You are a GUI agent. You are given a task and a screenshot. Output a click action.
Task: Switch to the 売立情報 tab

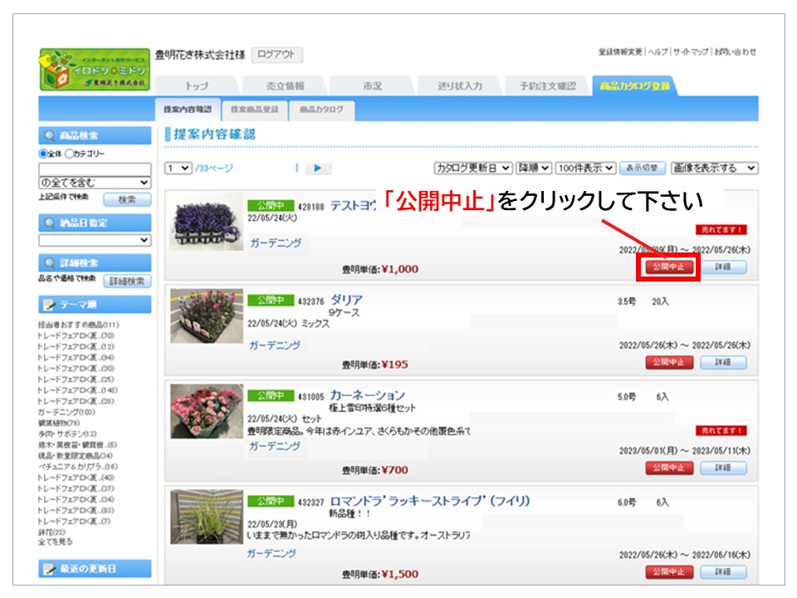pyautogui.click(x=284, y=86)
